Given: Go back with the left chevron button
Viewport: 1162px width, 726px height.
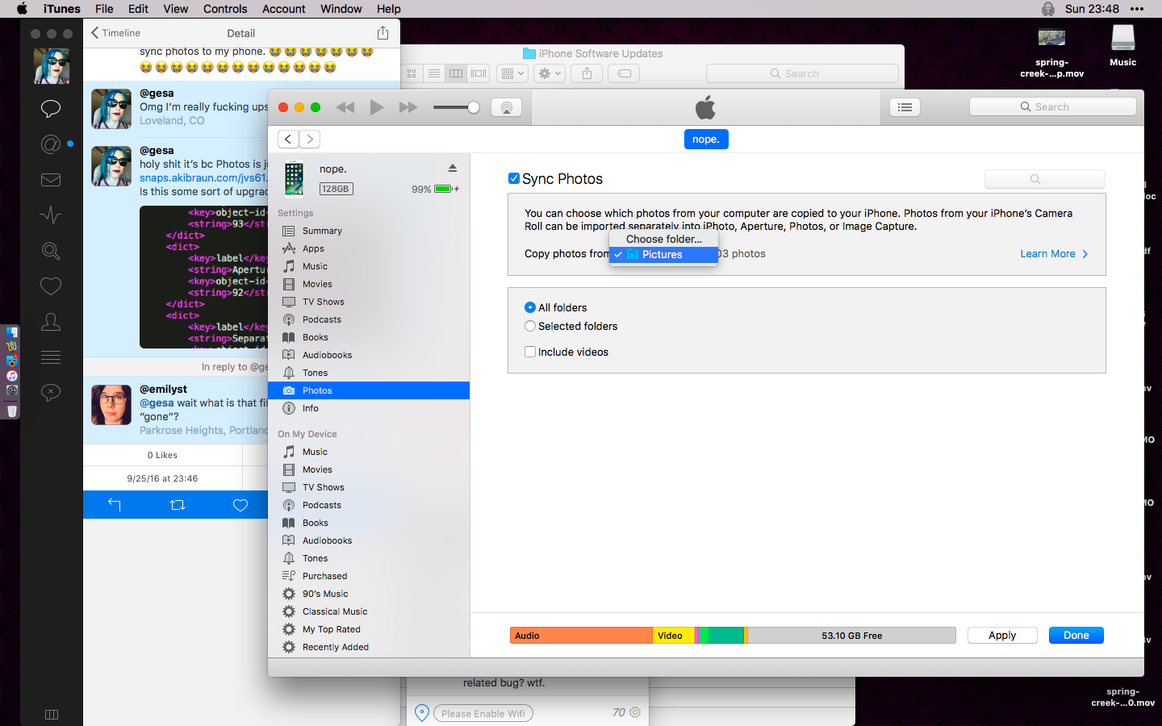Looking at the screenshot, I should 288,139.
